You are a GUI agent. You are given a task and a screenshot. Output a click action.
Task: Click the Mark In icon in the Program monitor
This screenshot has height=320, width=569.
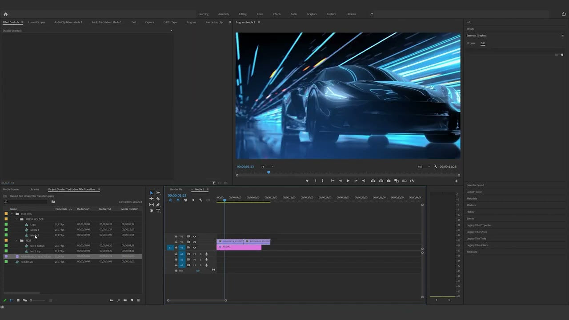point(315,180)
